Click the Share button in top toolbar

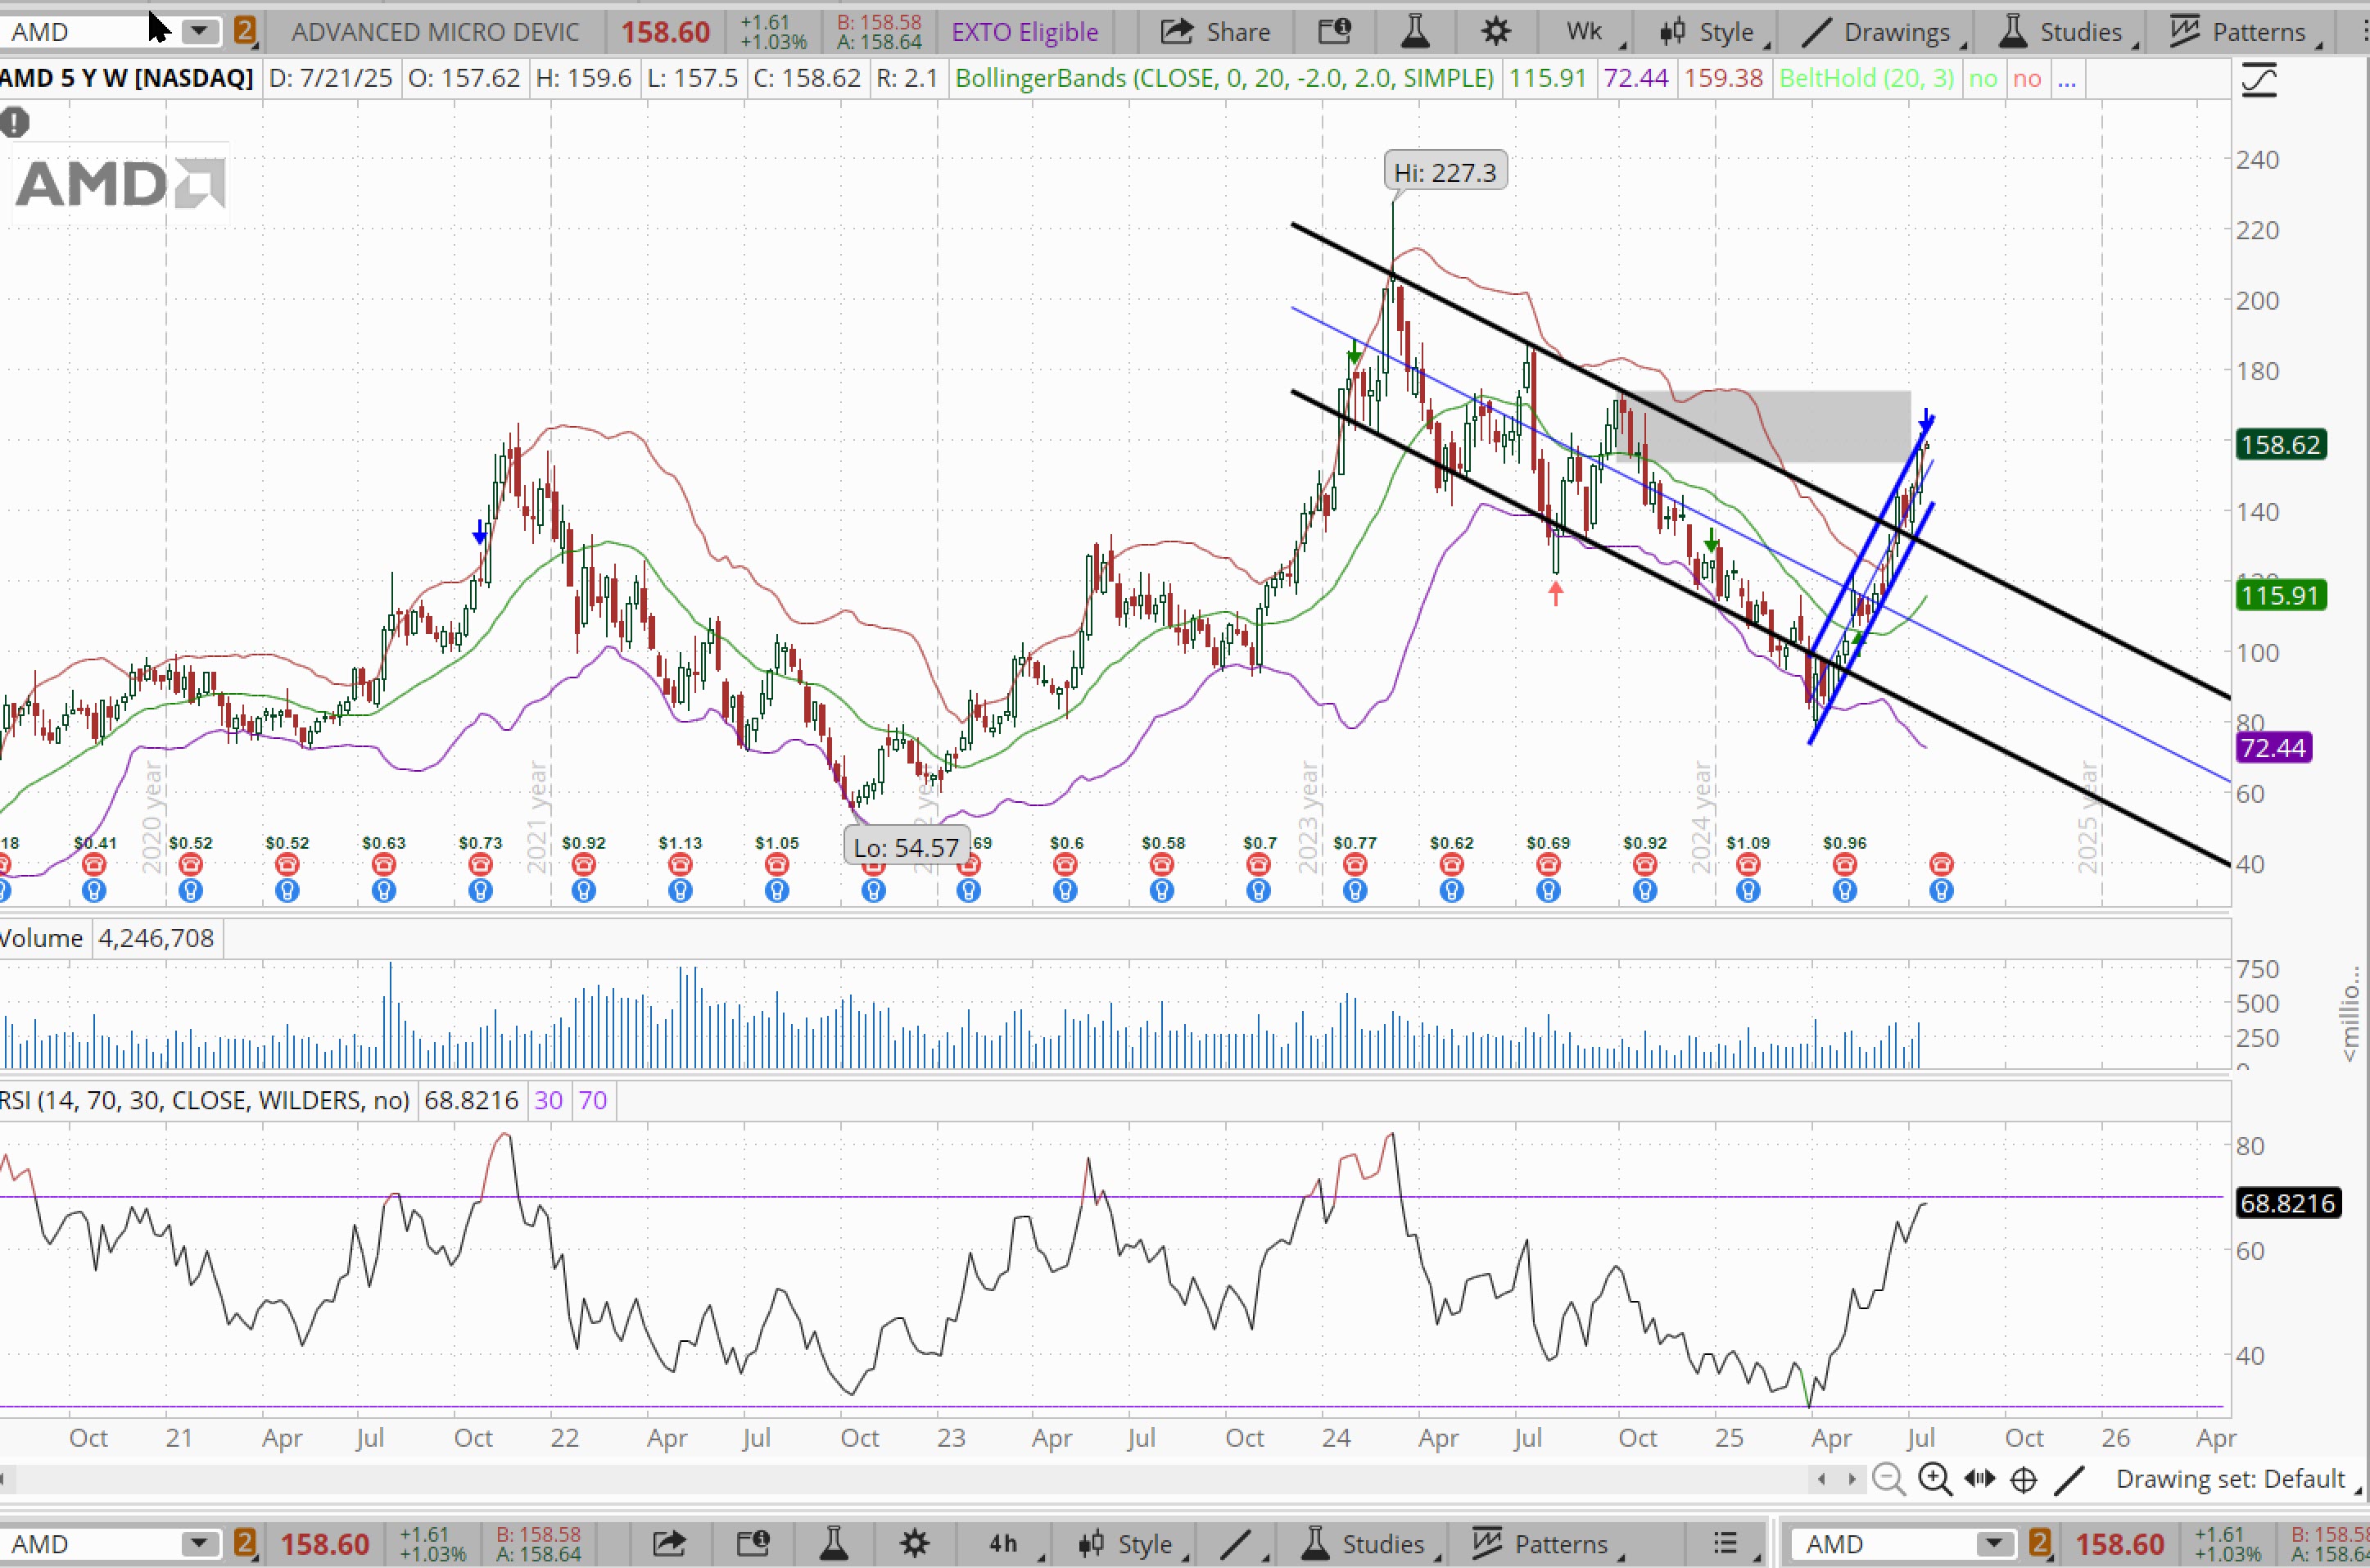point(1215,32)
